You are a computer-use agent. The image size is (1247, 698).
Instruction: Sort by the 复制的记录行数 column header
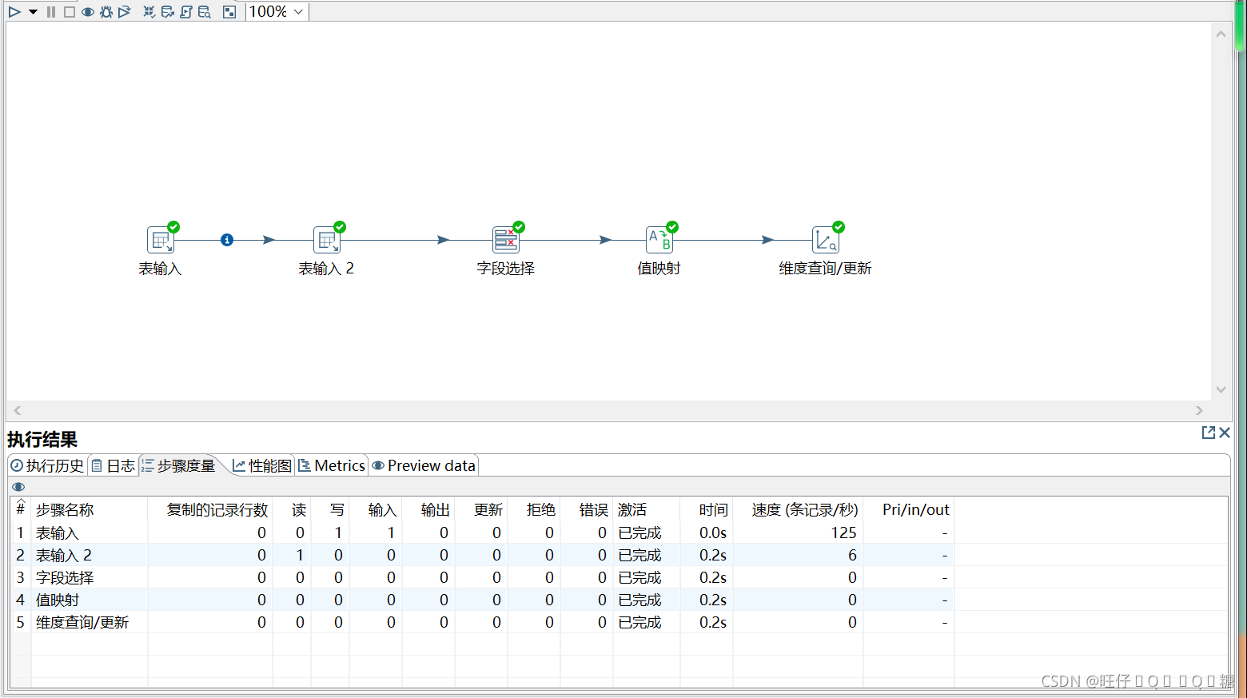(x=210, y=510)
